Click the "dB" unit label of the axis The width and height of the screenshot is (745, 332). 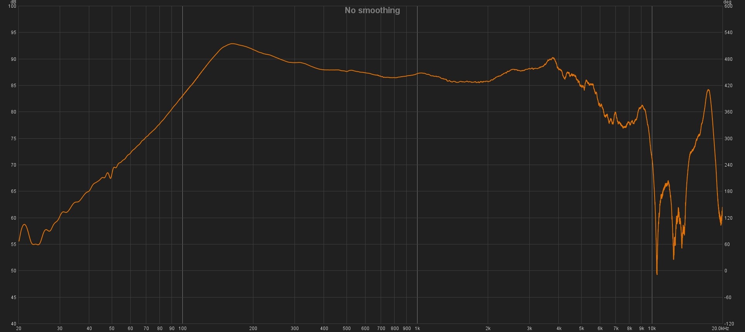pyautogui.click(x=14, y=2)
